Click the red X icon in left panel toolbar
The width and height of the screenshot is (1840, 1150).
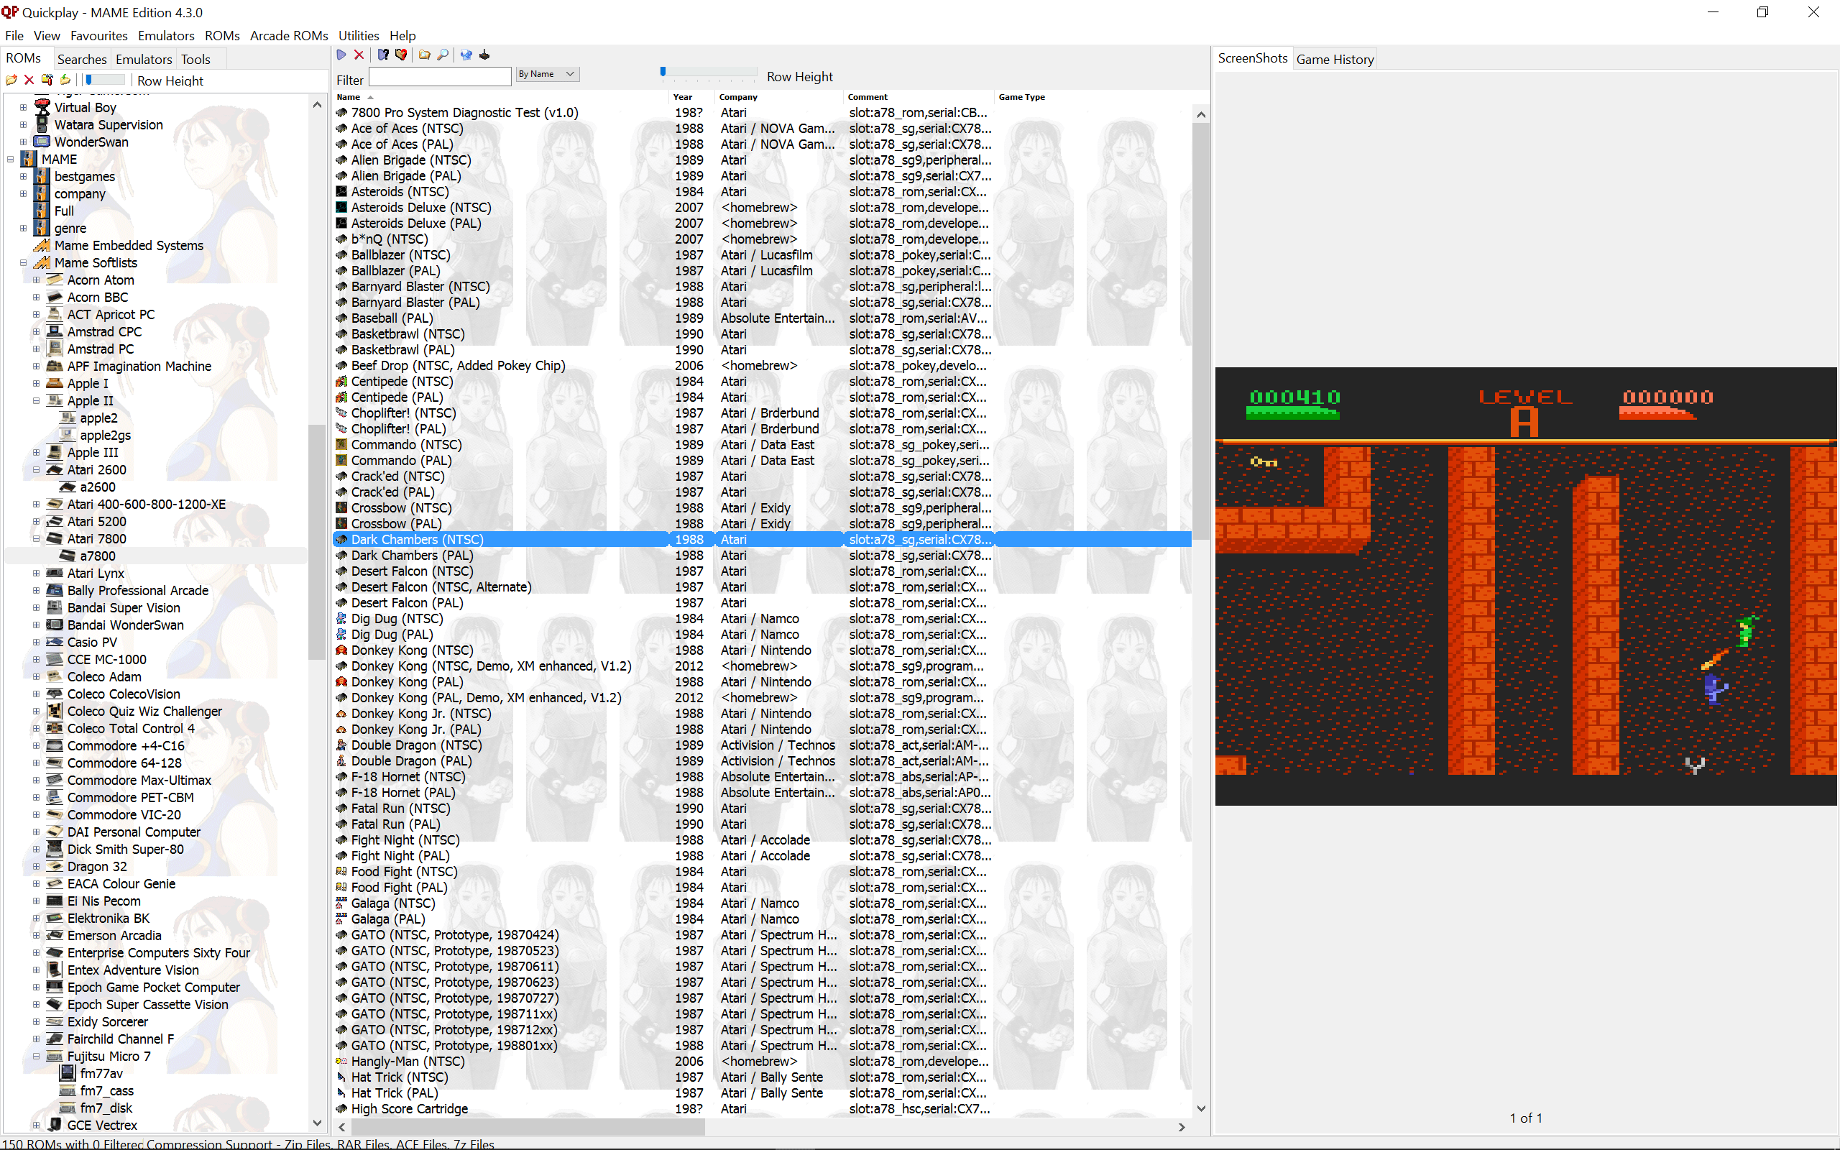click(x=29, y=80)
